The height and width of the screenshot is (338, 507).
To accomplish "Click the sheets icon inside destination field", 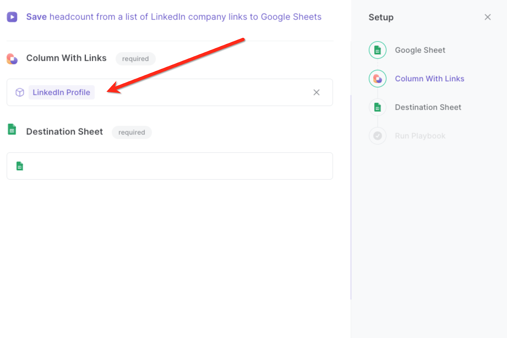I will tap(20, 166).
